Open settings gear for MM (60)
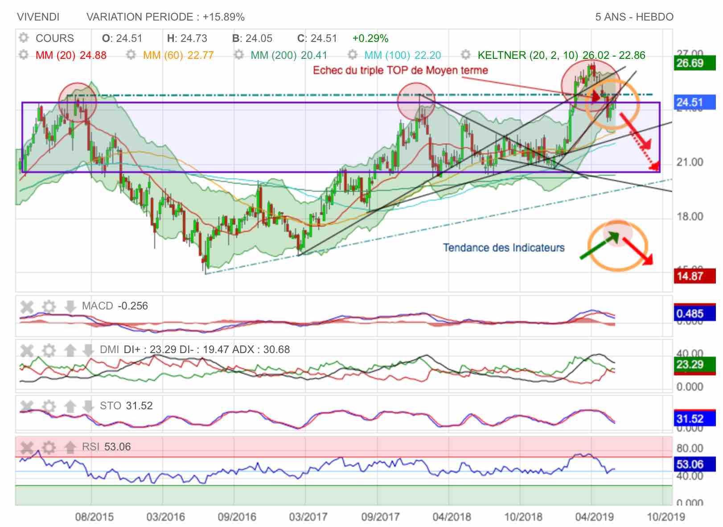This screenshot has height=527, width=723. click(131, 55)
